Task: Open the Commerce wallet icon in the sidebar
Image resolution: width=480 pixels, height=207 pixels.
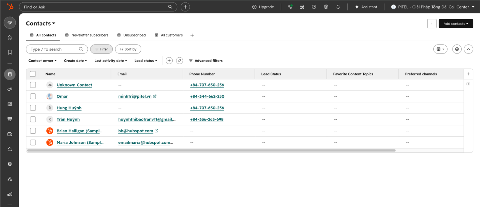Action: click(x=10, y=134)
